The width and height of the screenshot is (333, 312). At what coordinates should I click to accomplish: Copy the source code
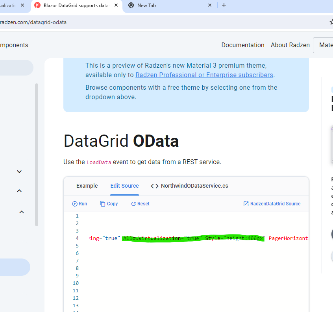[109, 204]
